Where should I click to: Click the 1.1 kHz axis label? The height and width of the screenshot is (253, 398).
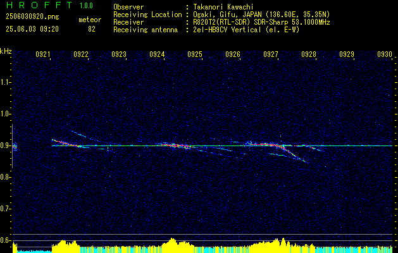(6, 82)
